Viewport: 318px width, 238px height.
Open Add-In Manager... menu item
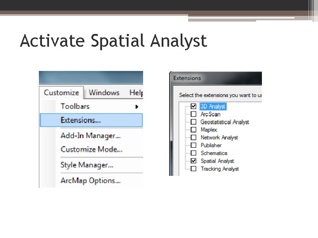(91, 136)
